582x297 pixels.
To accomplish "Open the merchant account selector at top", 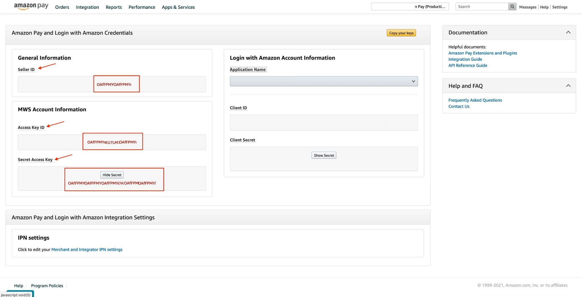I will point(410,7).
